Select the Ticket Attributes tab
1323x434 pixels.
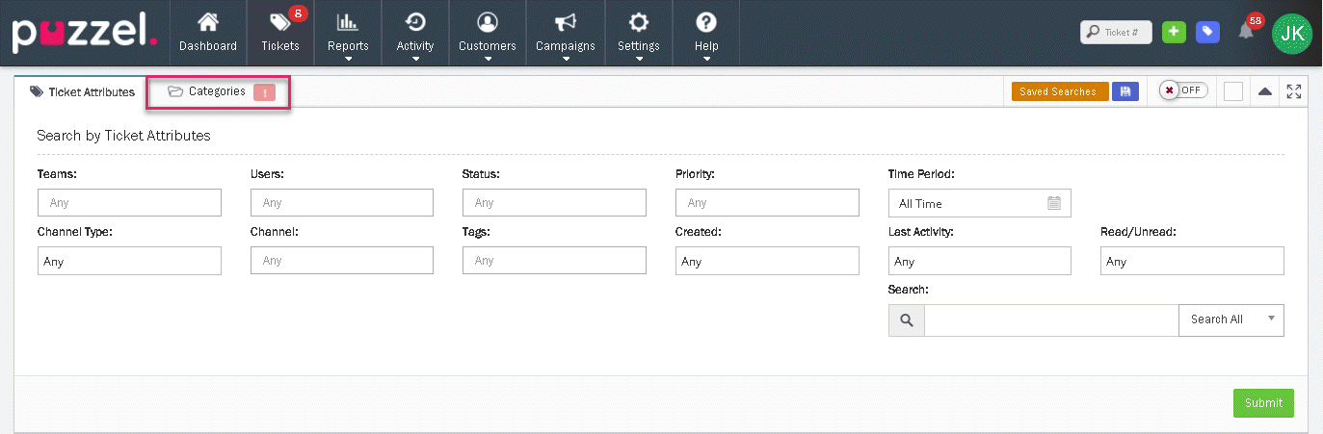82,92
